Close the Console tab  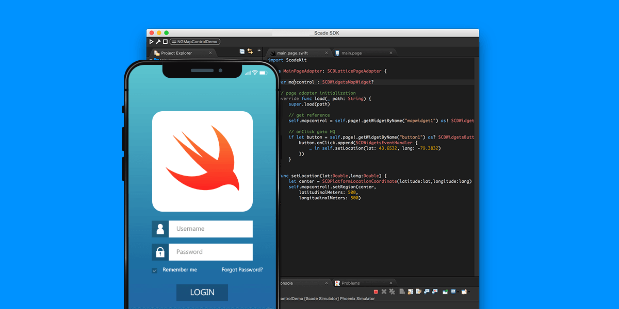(327, 283)
